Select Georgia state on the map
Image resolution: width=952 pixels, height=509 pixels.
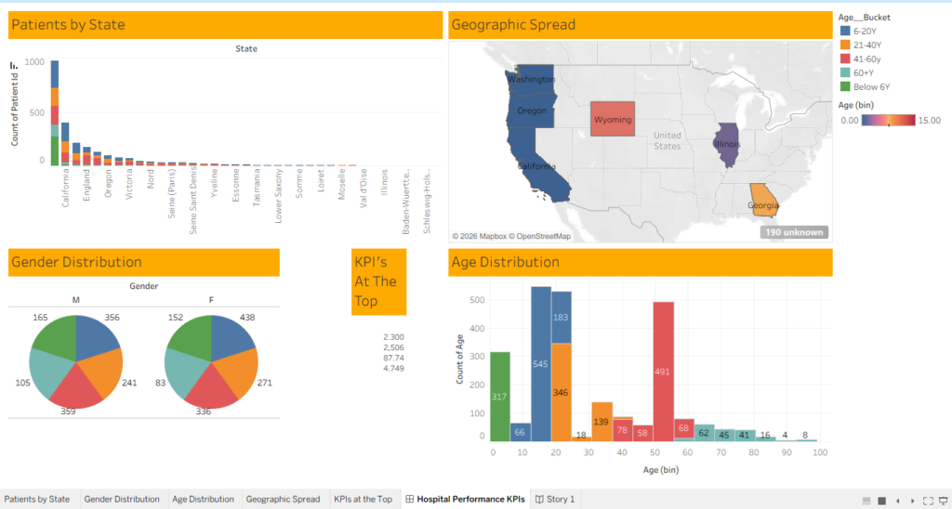pyautogui.click(x=762, y=199)
